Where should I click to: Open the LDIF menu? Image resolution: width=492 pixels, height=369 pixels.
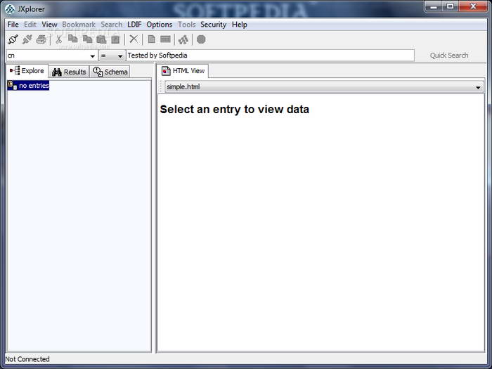[134, 25]
